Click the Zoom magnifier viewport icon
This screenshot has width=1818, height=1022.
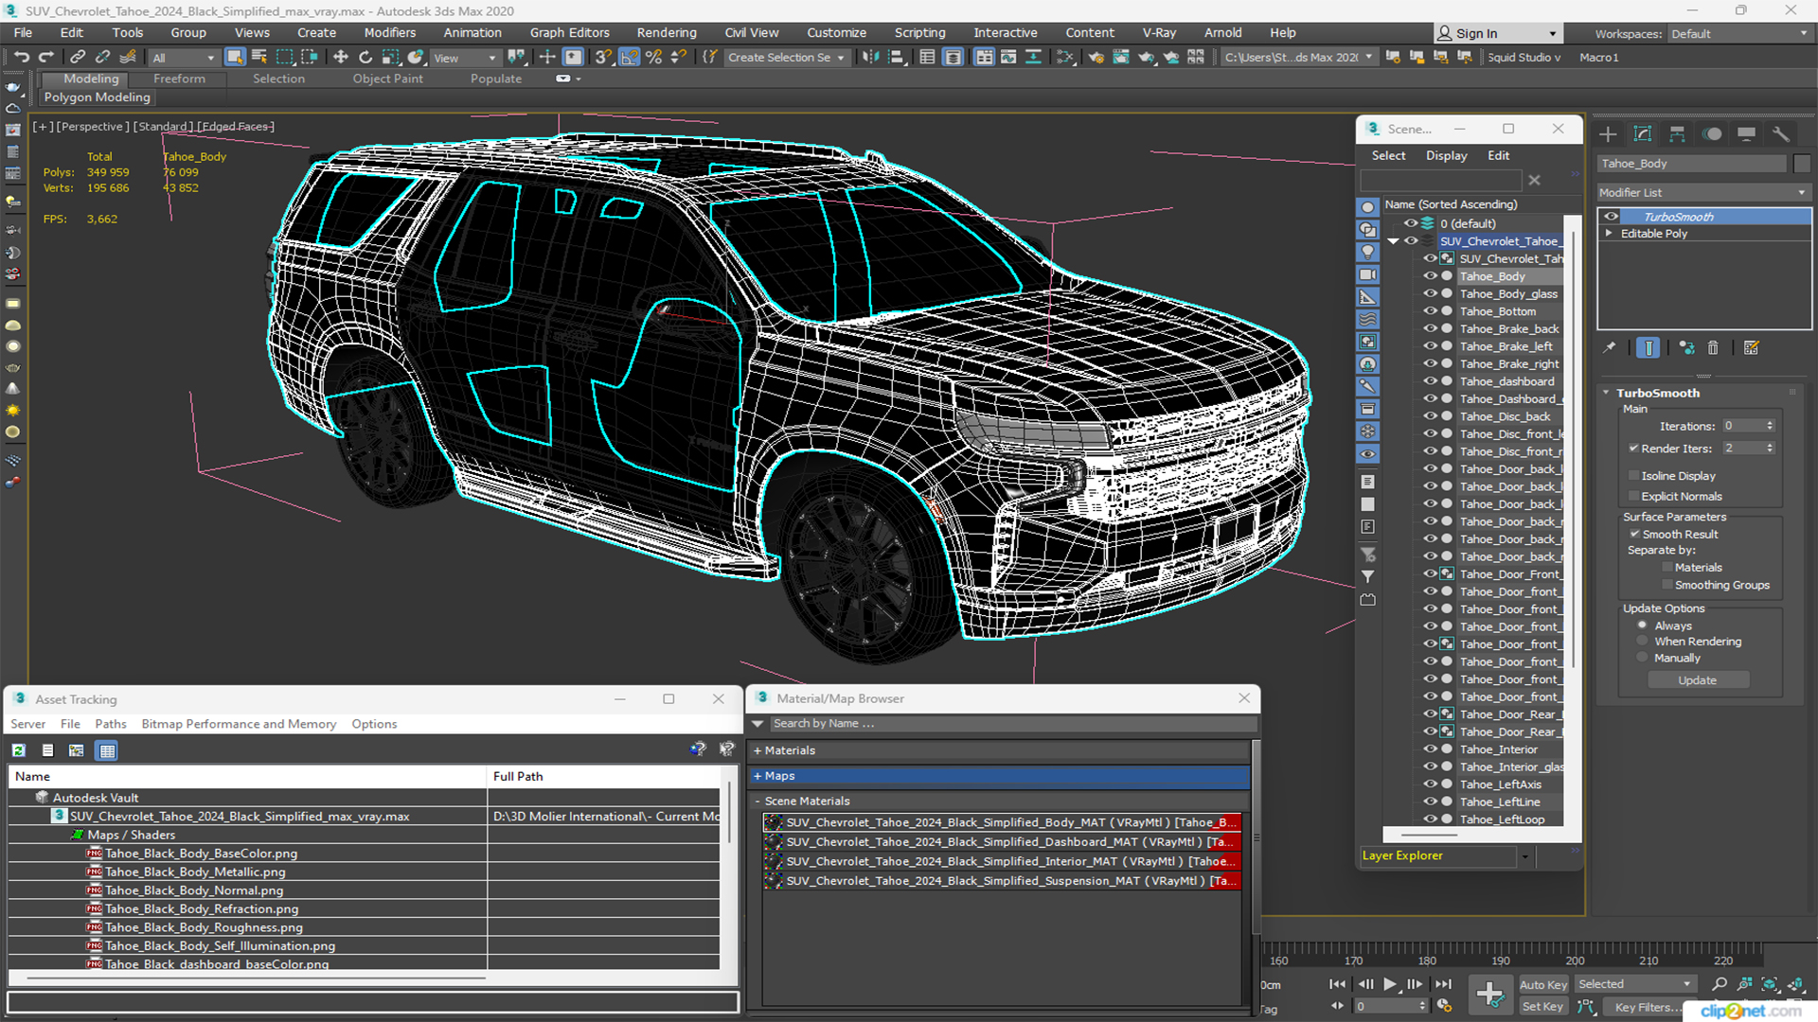[1720, 984]
